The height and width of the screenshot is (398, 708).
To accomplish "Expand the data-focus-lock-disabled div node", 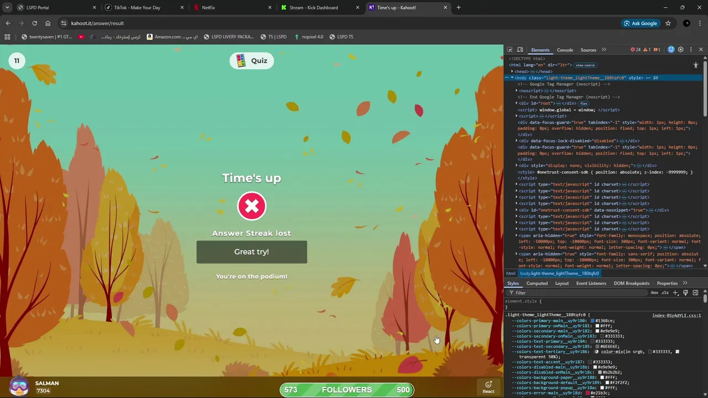I will [517, 141].
